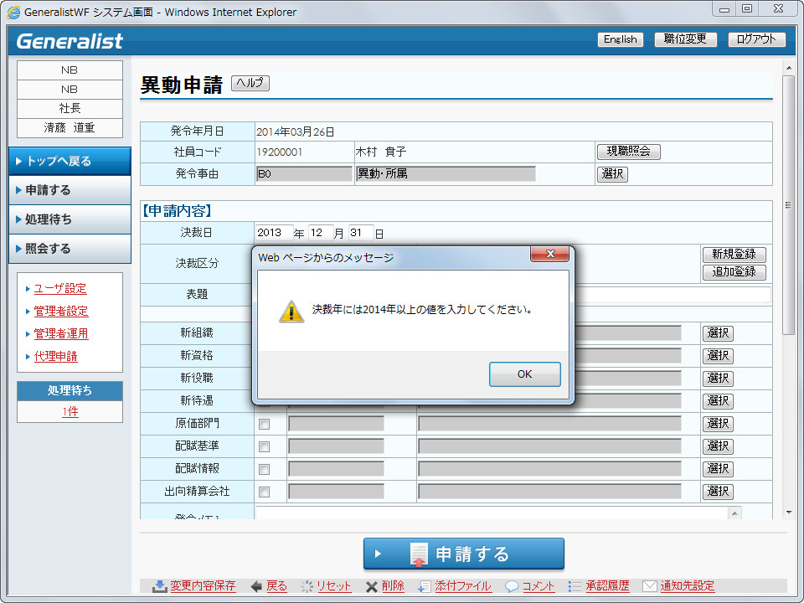Click 選択 button for 新資格

(x=718, y=356)
